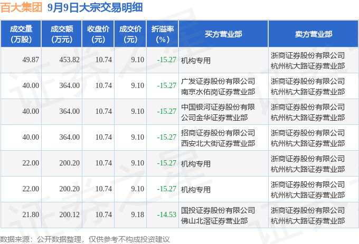Click the trade price 9.18
This screenshot has width=359, height=244.
pos(138,215)
